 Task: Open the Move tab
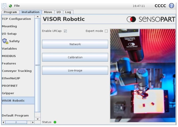pos(48,12)
